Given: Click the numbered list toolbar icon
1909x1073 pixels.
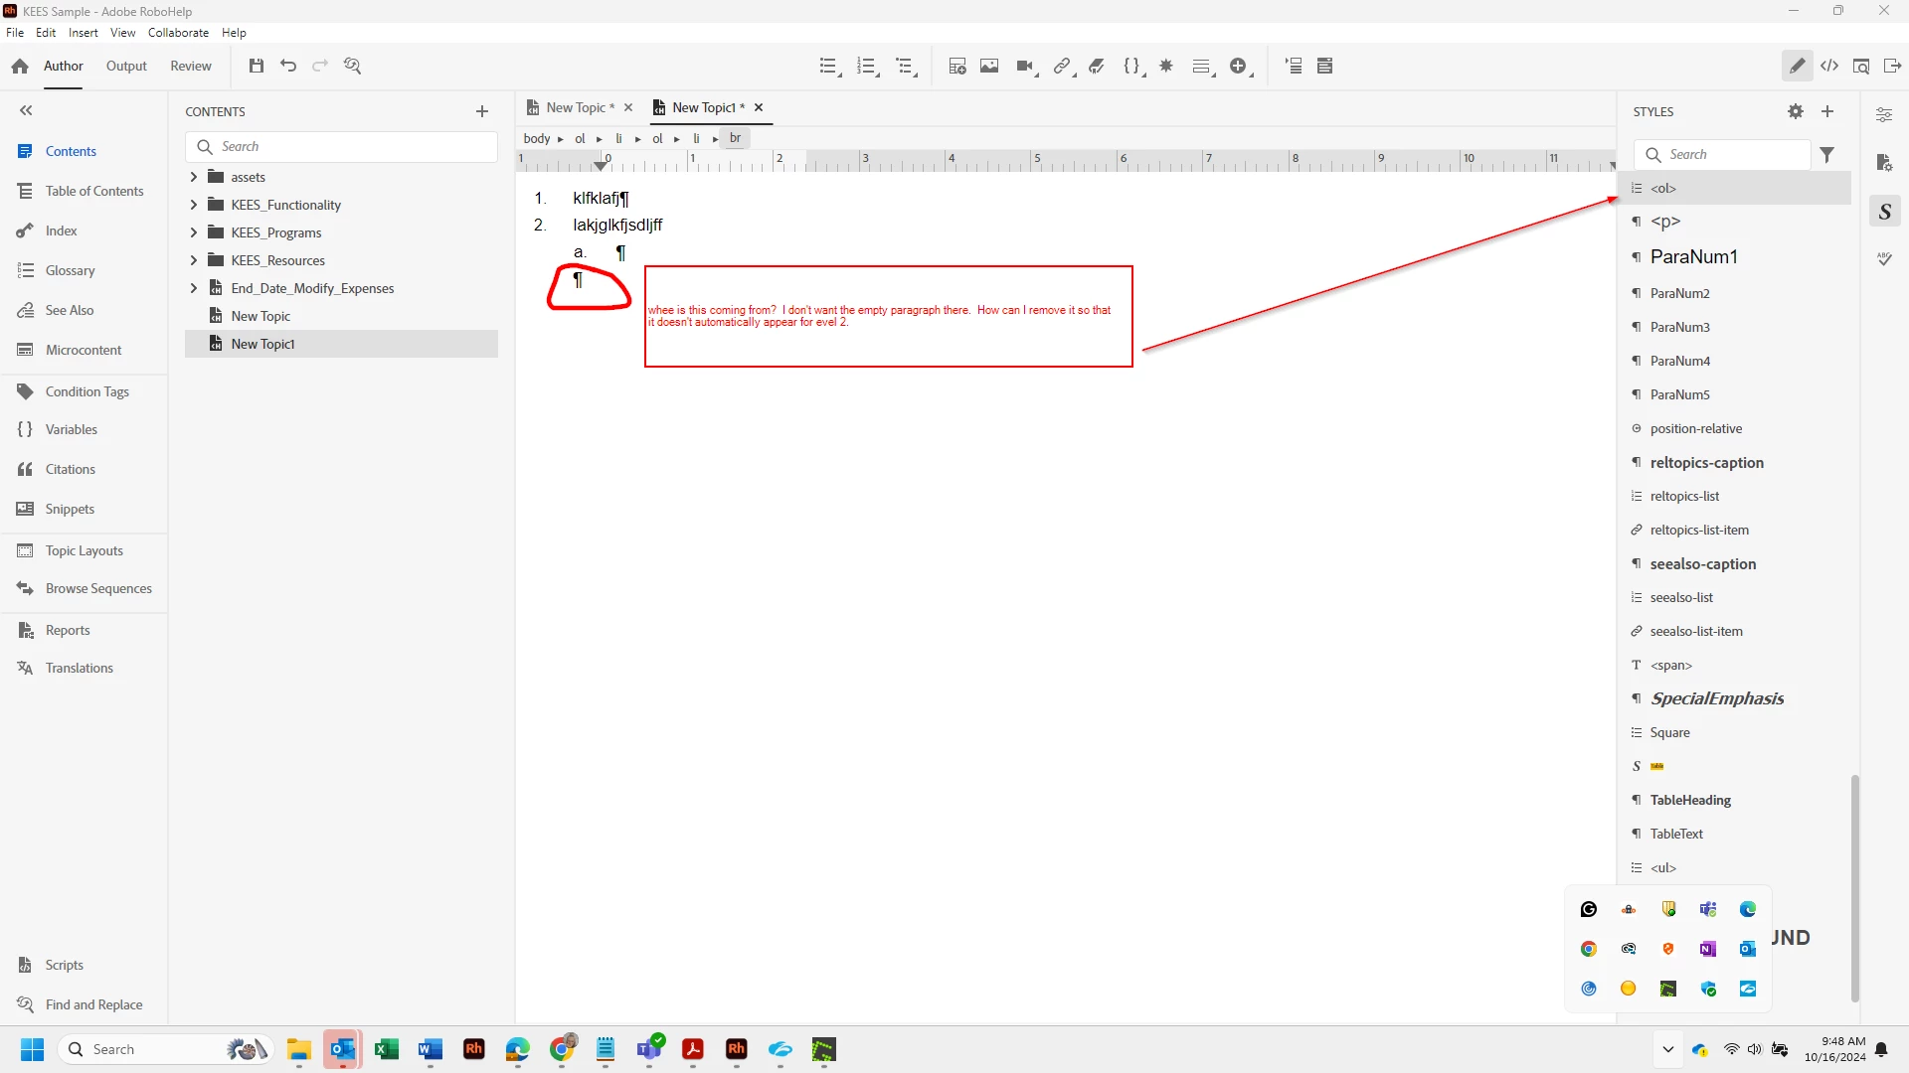Looking at the screenshot, I should click(x=867, y=66).
